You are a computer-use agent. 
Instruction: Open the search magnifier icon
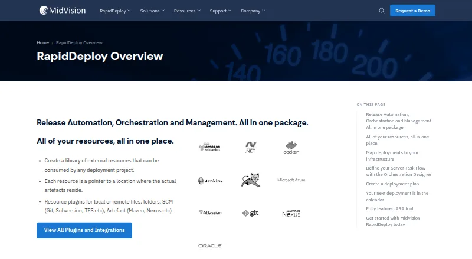pos(381,11)
